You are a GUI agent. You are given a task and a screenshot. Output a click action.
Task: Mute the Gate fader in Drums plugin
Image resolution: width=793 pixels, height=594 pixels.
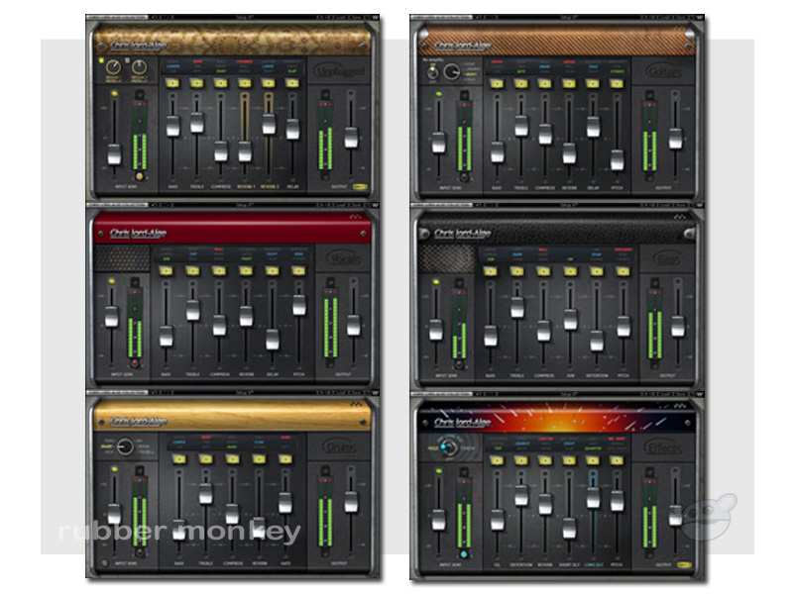(285, 473)
